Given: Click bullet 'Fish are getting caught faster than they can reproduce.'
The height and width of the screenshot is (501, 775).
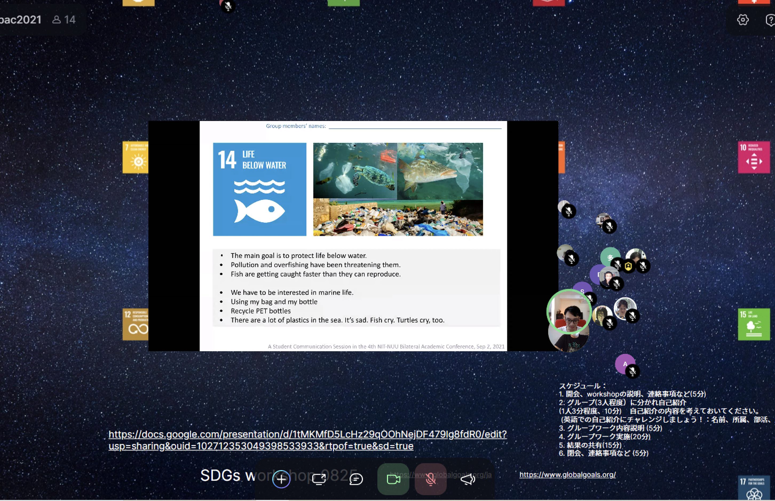Looking at the screenshot, I should pyautogui.click(x=315, y=274).
